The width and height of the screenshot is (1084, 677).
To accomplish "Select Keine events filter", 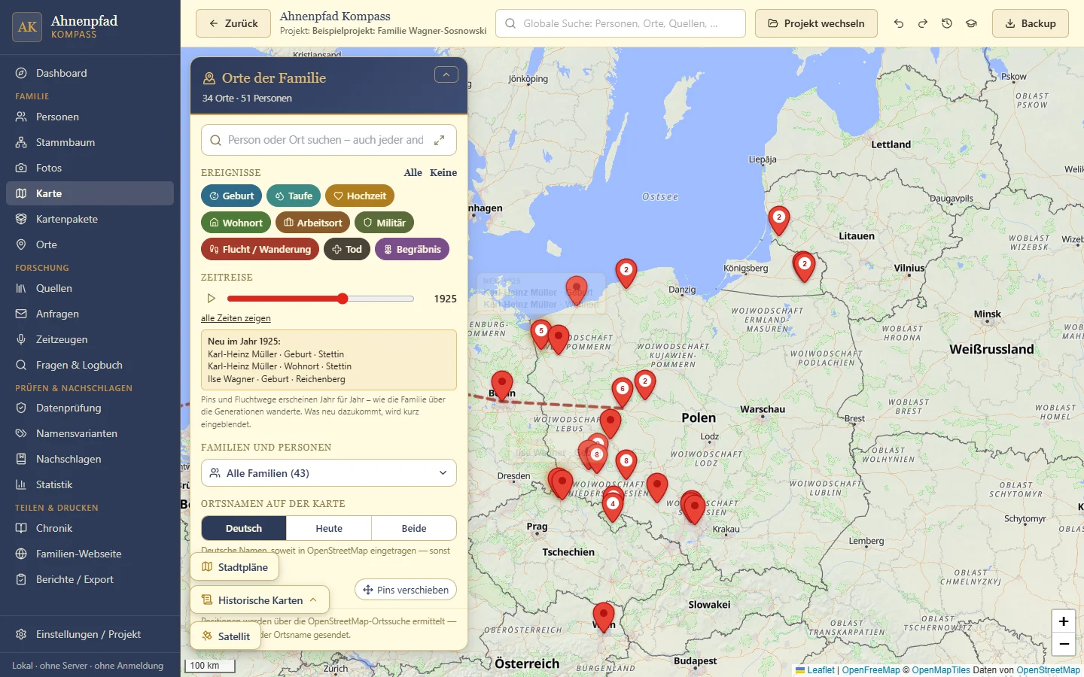I will coord(443,172).
